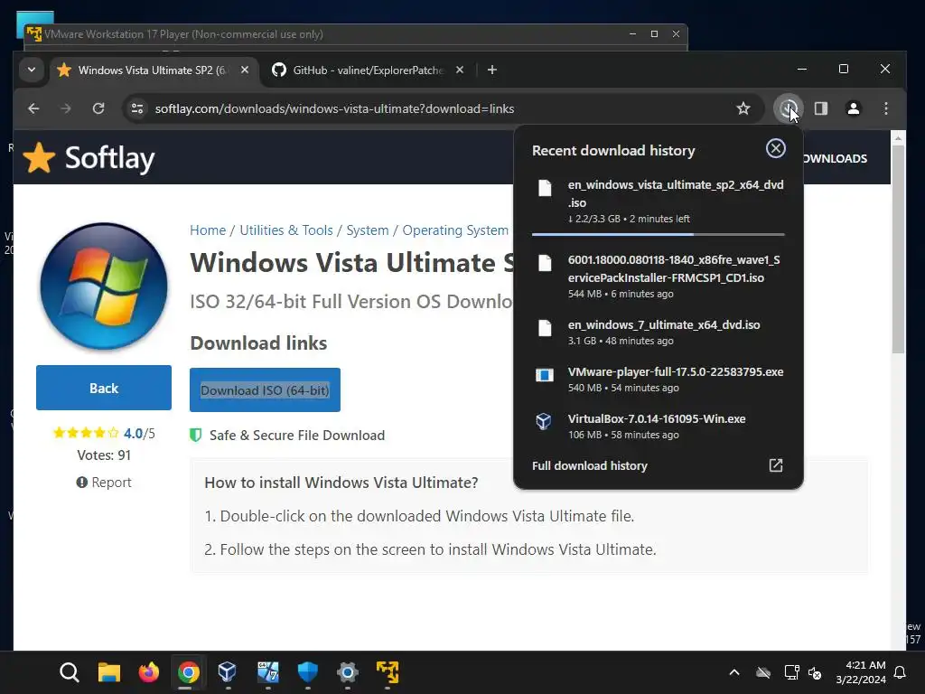Bookmark this page with the star icon

743,108
